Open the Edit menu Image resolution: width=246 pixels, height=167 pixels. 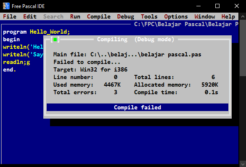pos(30,16)
